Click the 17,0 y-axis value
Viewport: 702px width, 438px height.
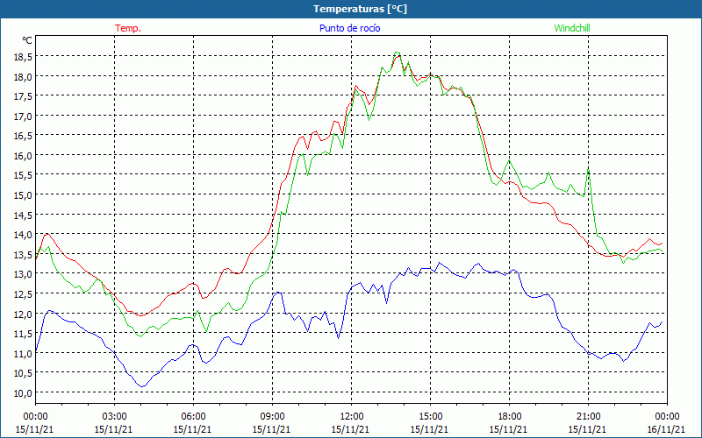coord(25,116)
